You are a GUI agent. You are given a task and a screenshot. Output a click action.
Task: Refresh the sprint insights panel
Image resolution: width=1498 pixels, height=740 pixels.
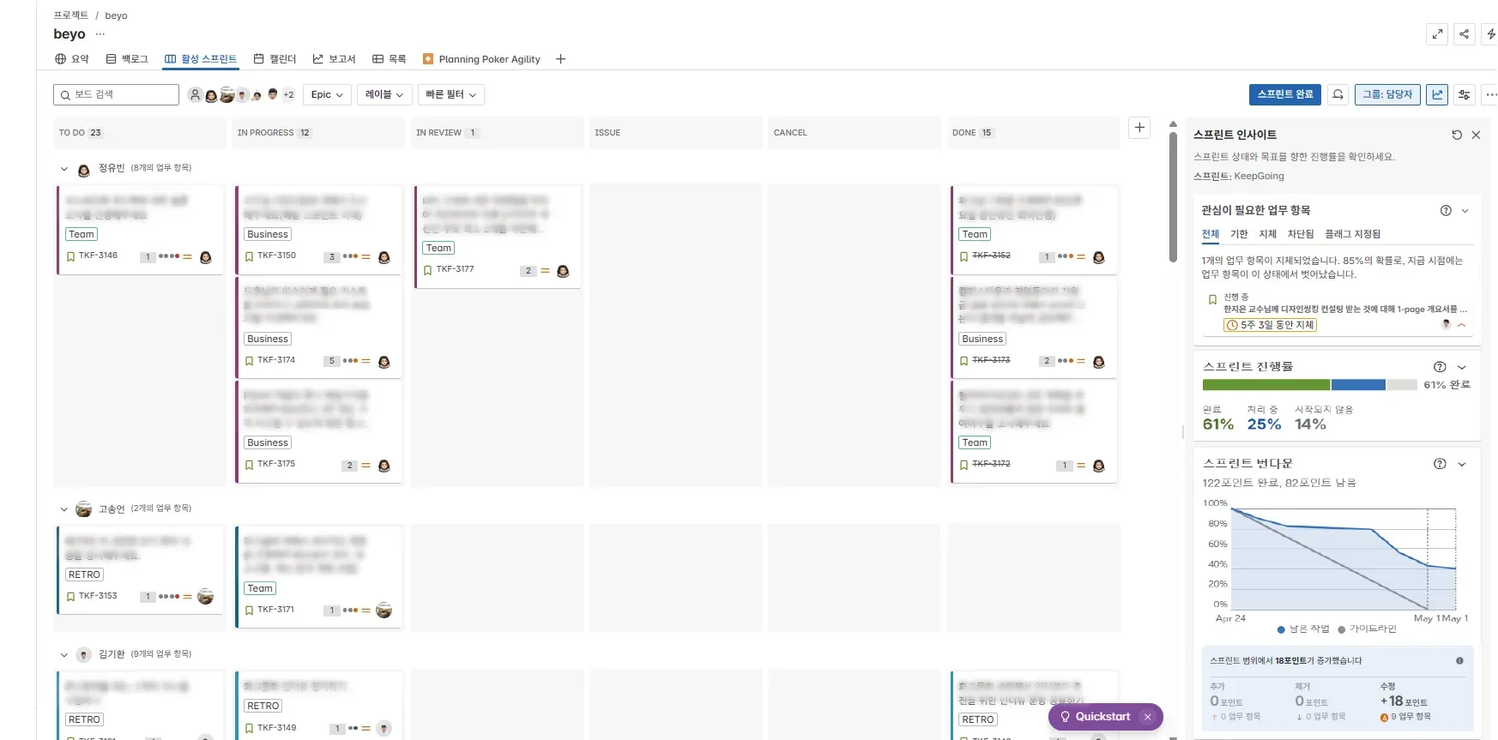1456,135
